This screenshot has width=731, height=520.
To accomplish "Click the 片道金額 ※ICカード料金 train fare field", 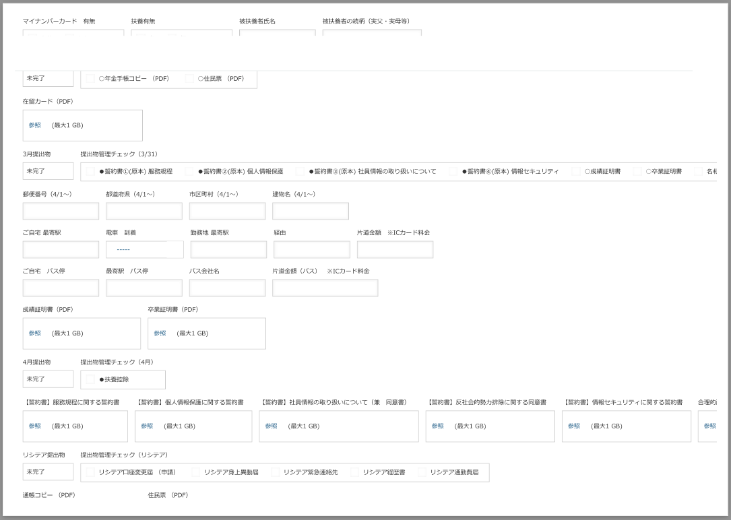I will [x=395, y=249].
